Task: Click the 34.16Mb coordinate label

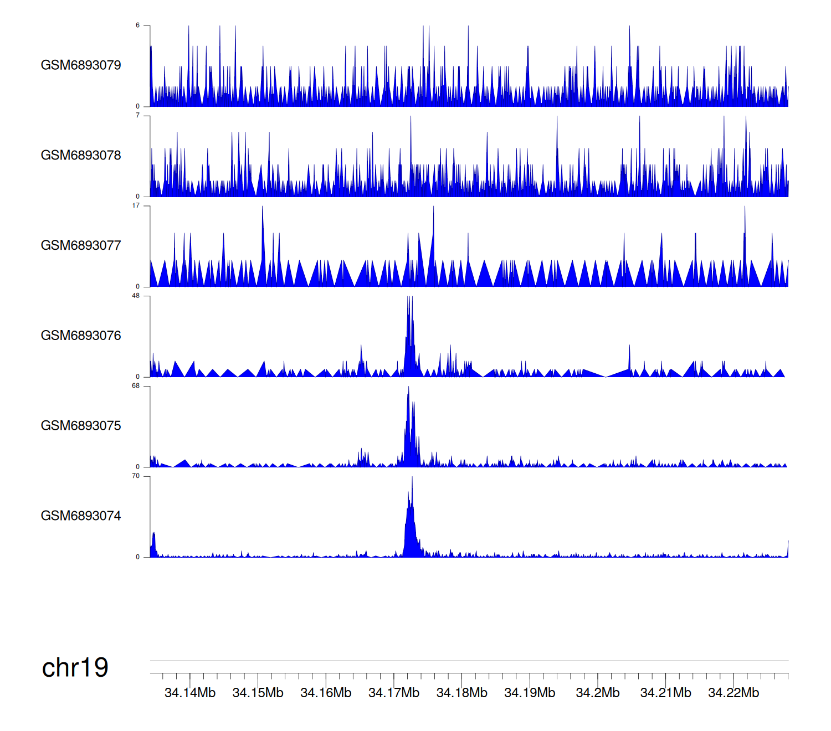Action: click(x=326, y=693)
